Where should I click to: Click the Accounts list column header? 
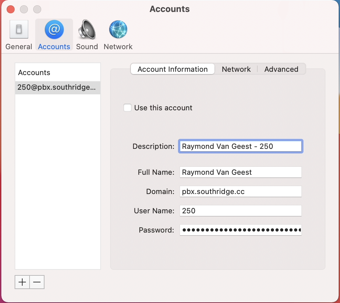pyautogui.click(x=57, y=72)
